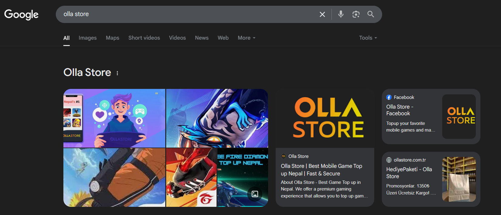Screen dimensions: 501x215
Task: Open three-dot menu beside Olla Store heading
Action: 117,73
